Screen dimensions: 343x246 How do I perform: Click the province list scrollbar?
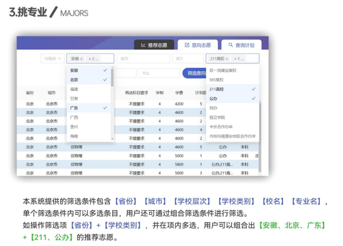[x=112, y=80]
